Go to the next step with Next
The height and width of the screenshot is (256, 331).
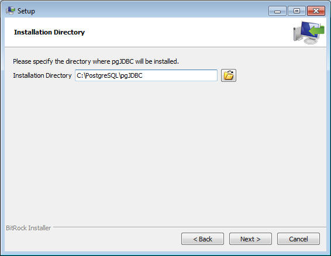pyautogui.click(x=250, y=239)
